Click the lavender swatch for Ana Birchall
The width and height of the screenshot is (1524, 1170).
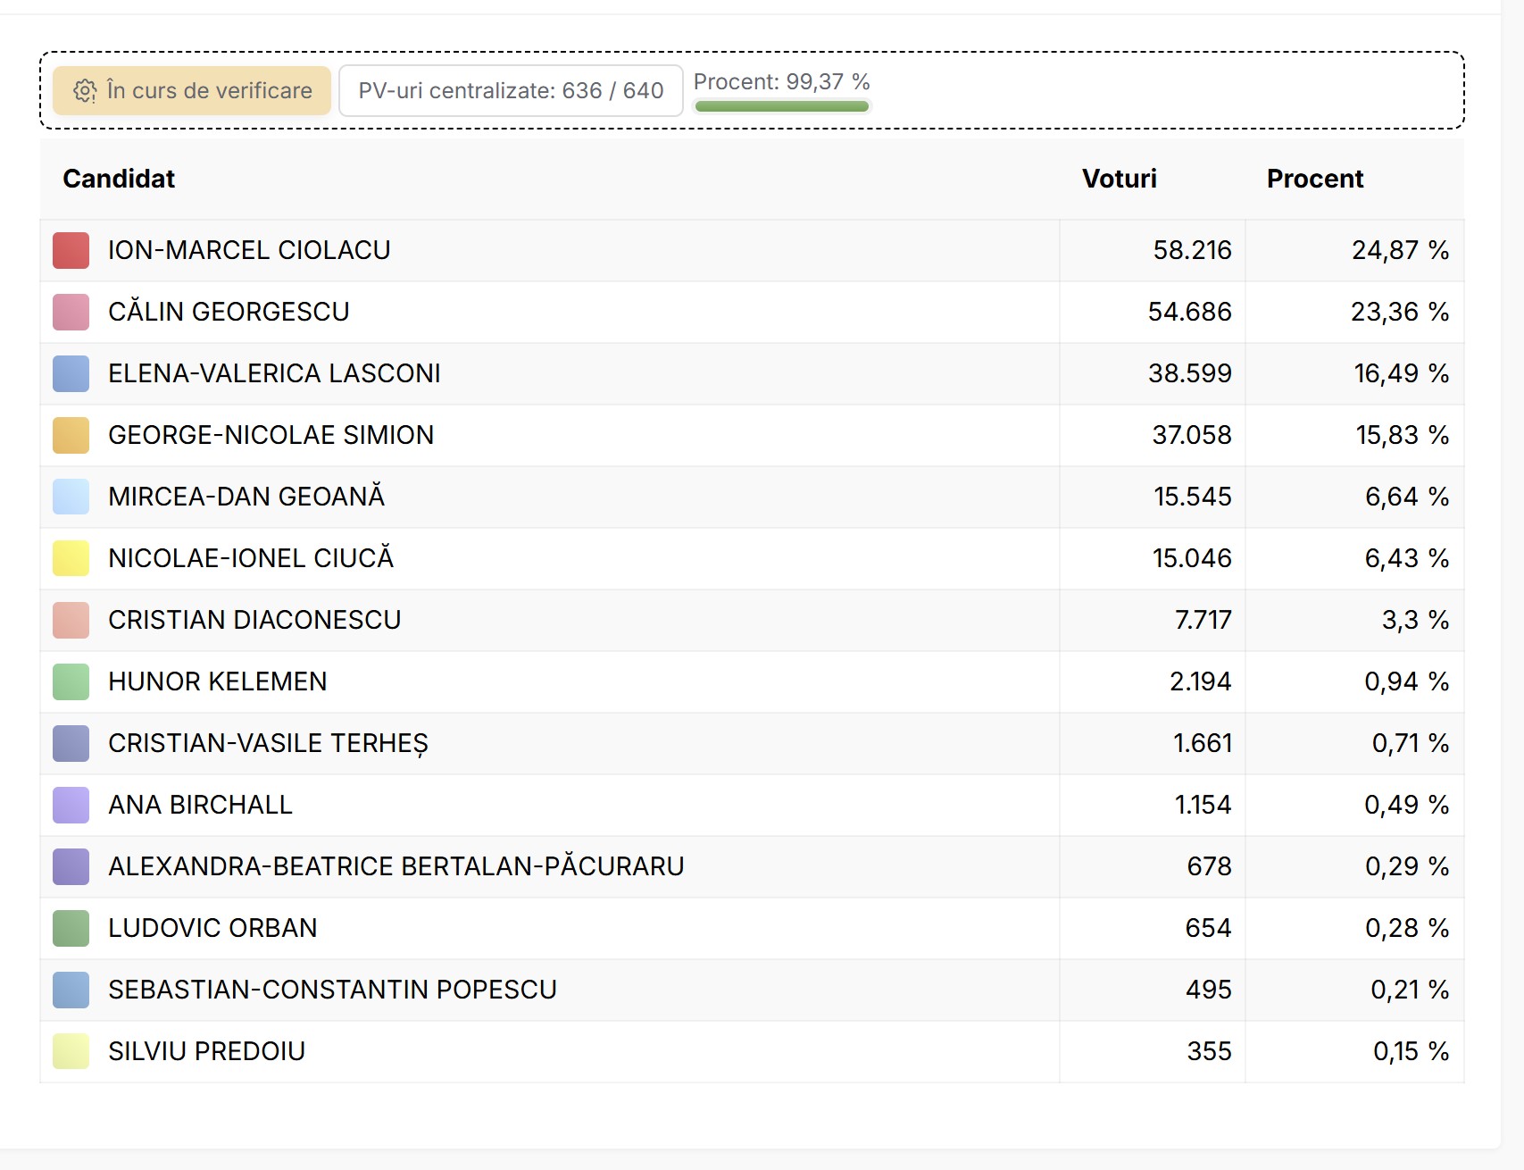pyautogui.click(x=71, y=805)
